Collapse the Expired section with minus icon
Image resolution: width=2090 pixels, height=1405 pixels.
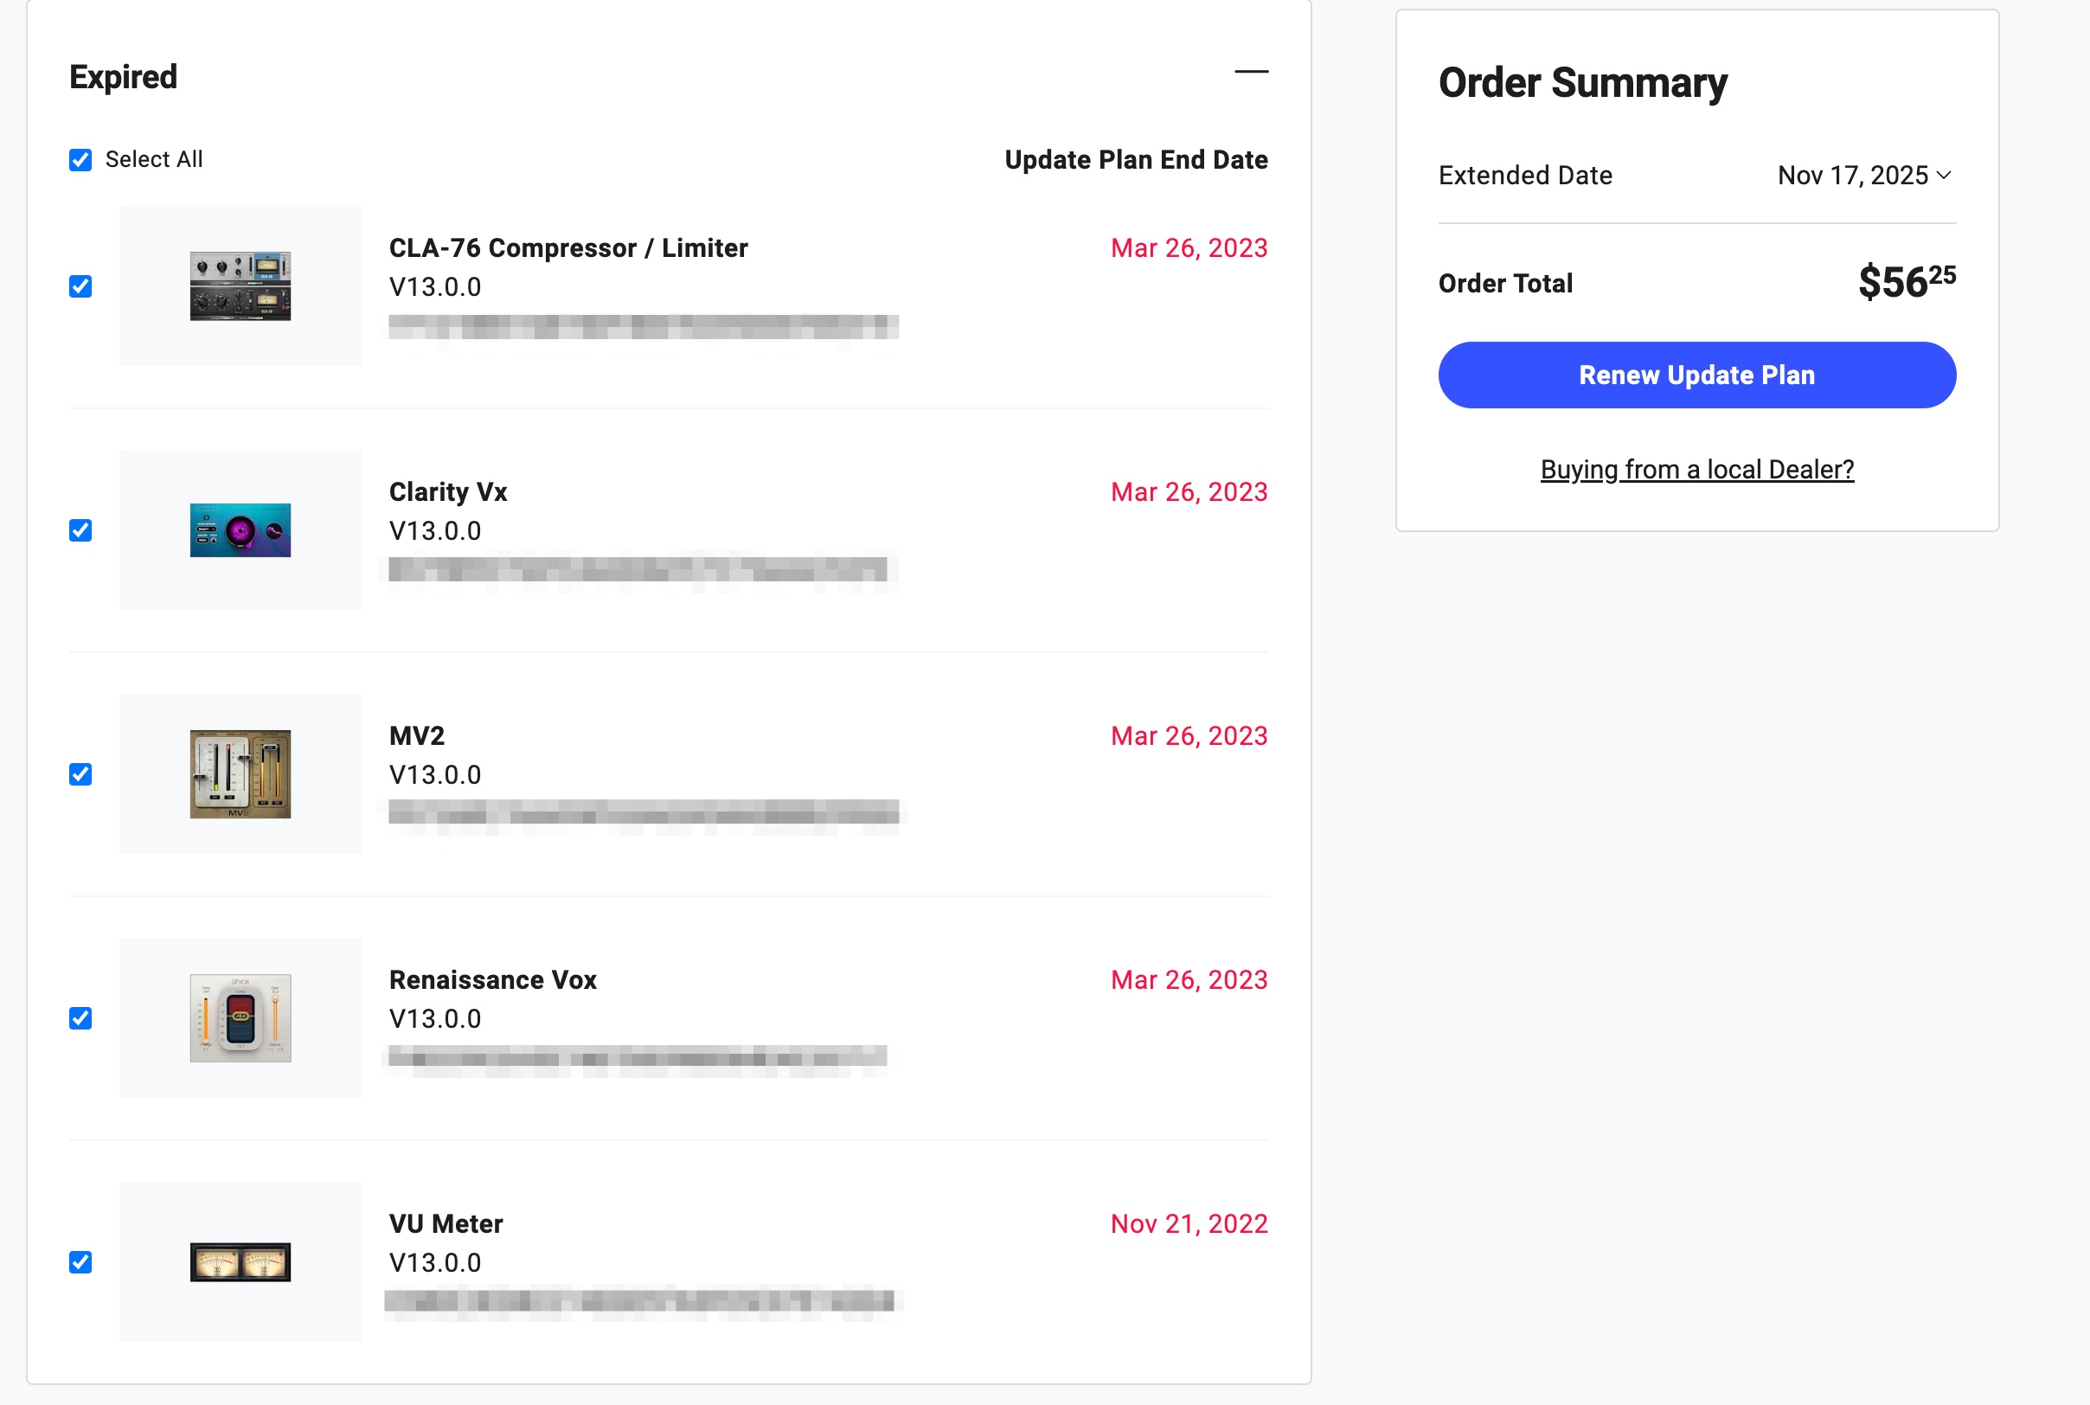click(x=1251, y=72)
